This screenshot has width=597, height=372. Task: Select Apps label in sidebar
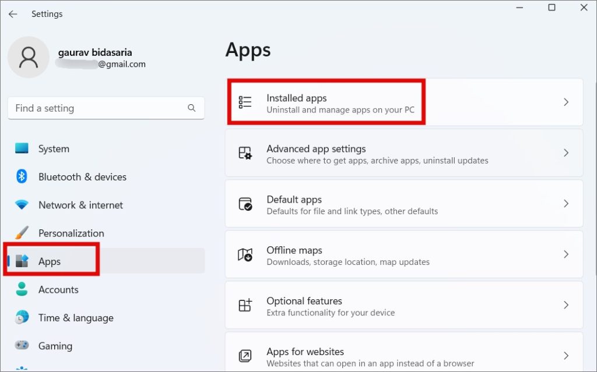click(50, 262)
